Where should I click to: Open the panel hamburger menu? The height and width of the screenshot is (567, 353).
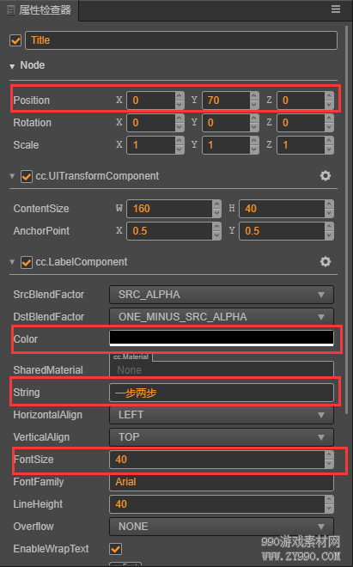[336, 9]
